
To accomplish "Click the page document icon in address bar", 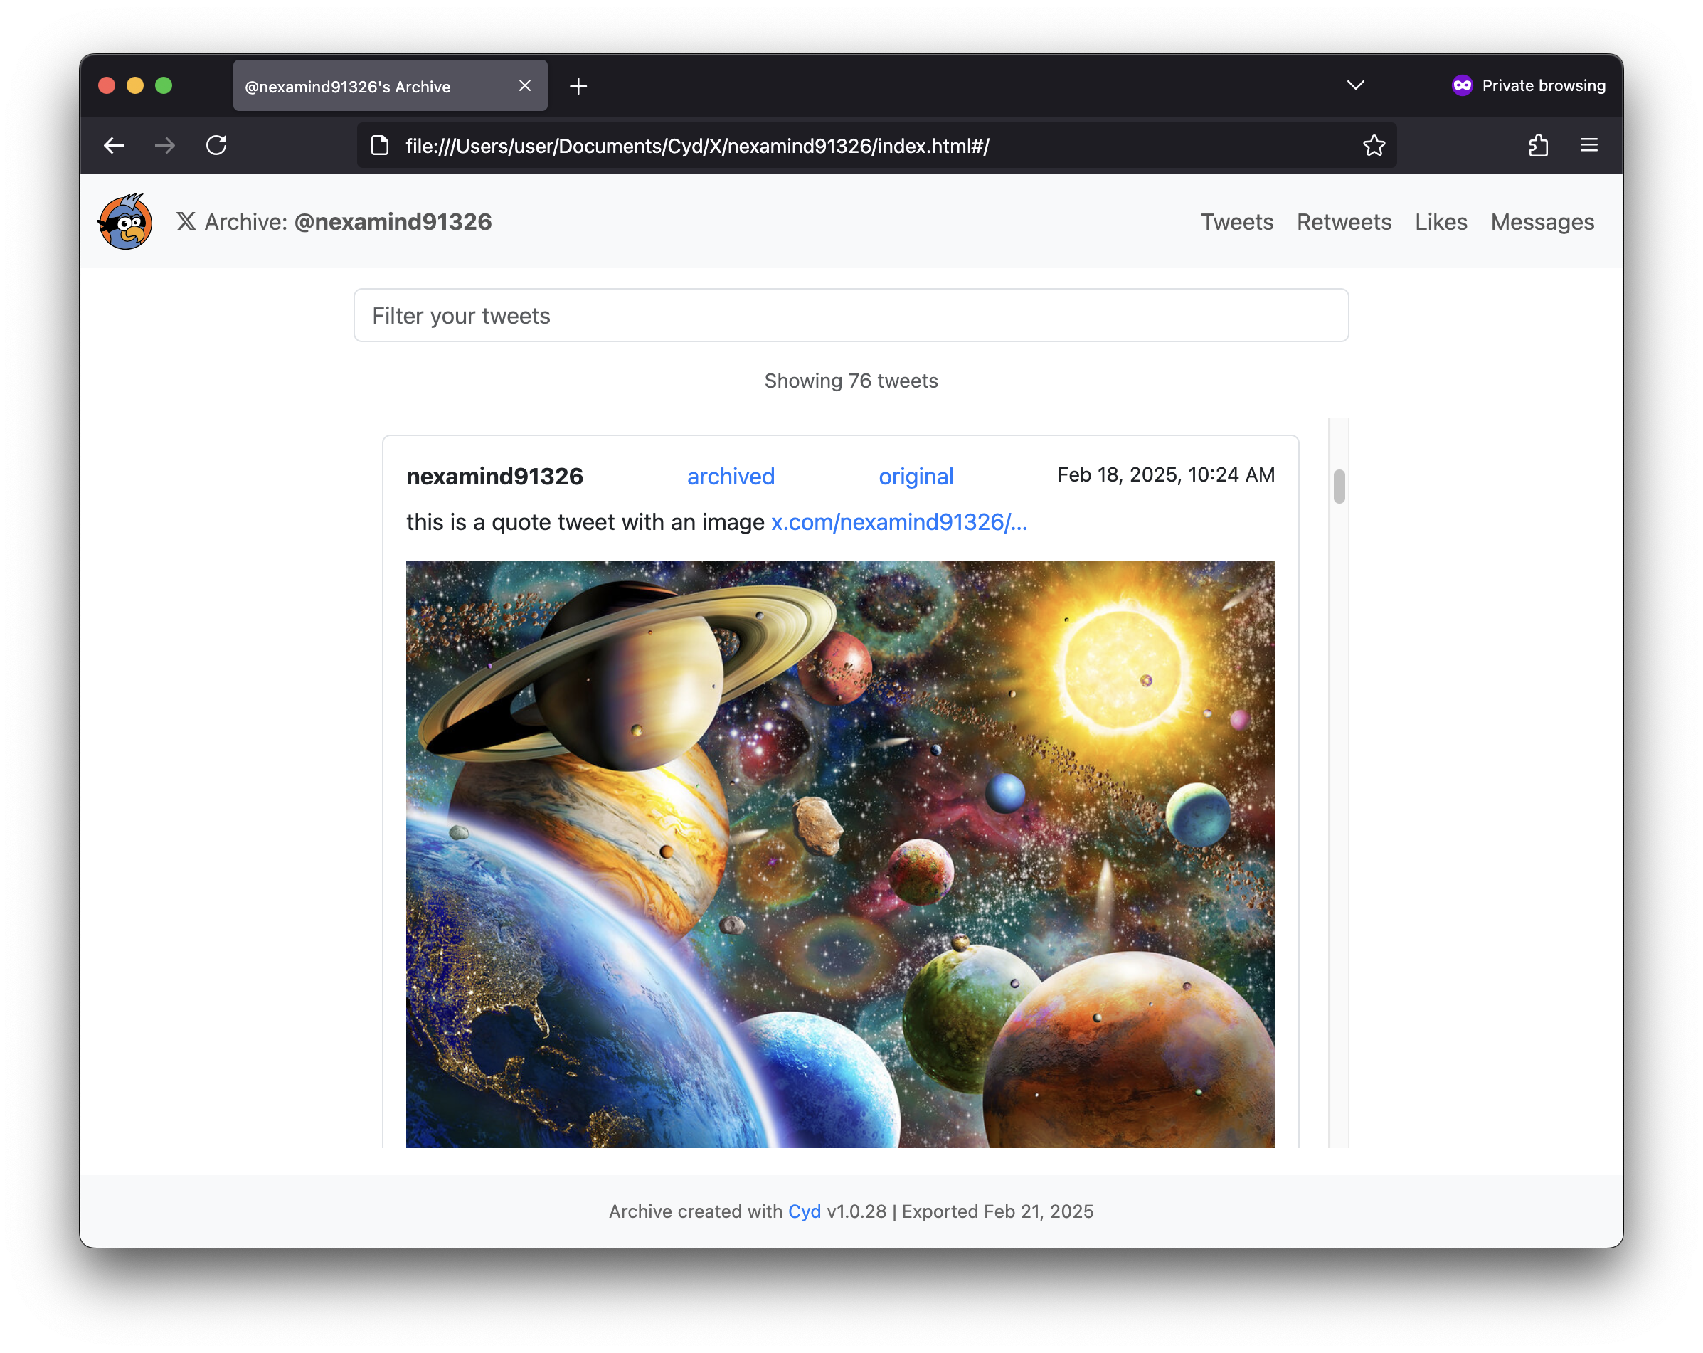I will coord(380,145).
